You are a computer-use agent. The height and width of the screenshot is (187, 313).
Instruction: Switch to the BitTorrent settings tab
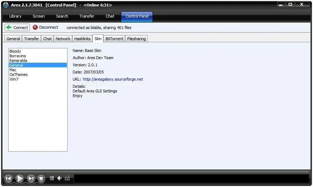tap(114, 39)
